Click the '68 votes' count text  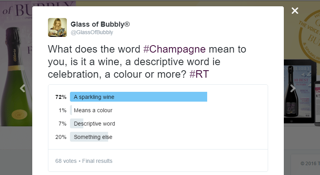click(66, 161)
